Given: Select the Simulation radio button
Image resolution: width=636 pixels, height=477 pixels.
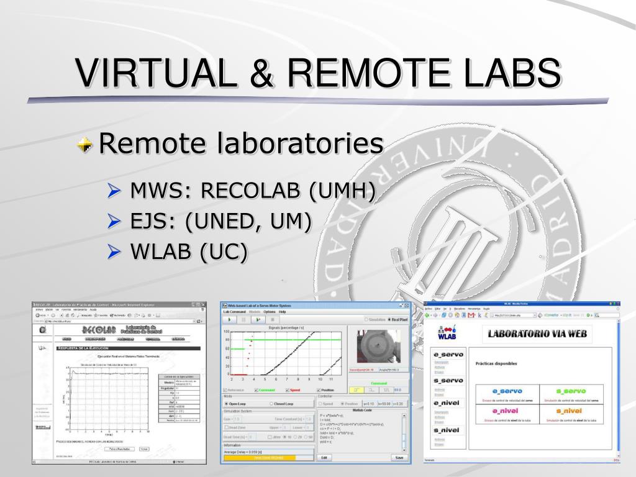Looking at the screenshot, I should click(x=367, y=320).
